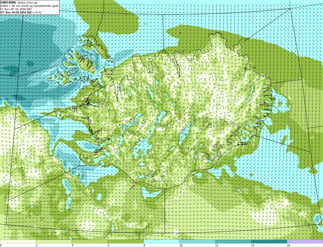Click the '2' tick label on the scale
Viewport: 323px width, 247px height.
point(37,245)
